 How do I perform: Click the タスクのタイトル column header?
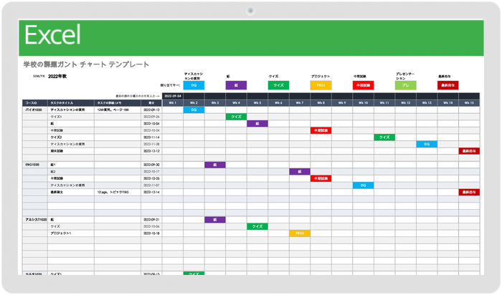click(71, 103)
